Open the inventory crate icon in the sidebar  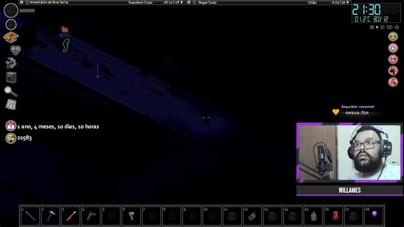point(11,37)
